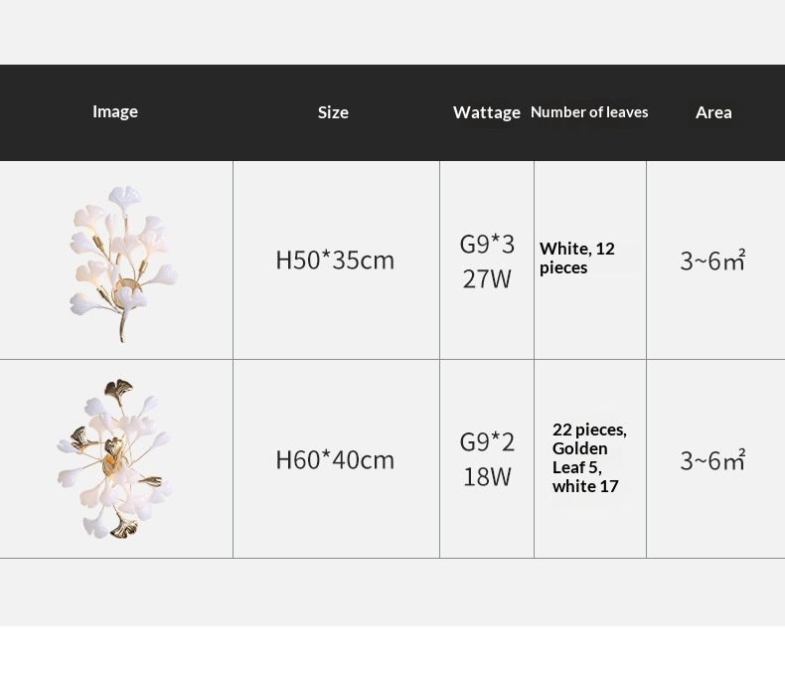The height and width of the screenshot is (688, 785).
Task: Click the Wattage column header
Action: click(487, 112)
